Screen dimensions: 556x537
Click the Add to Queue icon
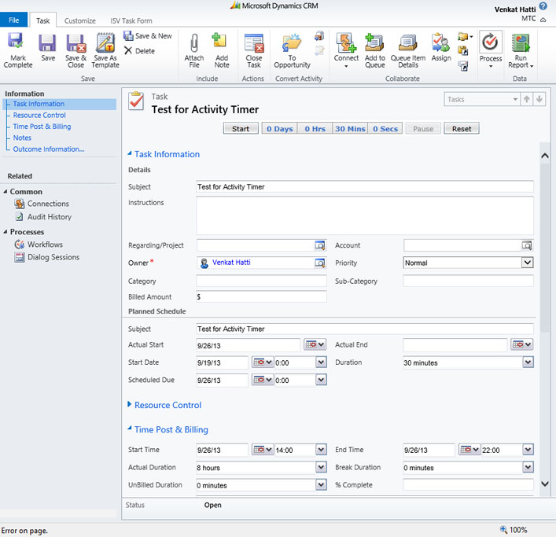point(375,49)
